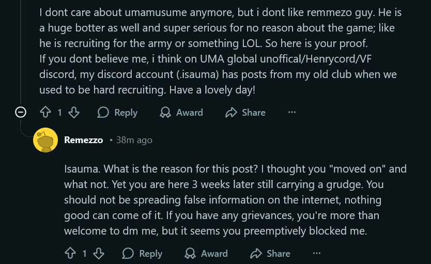Upvote the comment mentioning the .isauma Discord account
Image resolution: width=431 pixels, height=264 pixels.
tap(45, 112)
